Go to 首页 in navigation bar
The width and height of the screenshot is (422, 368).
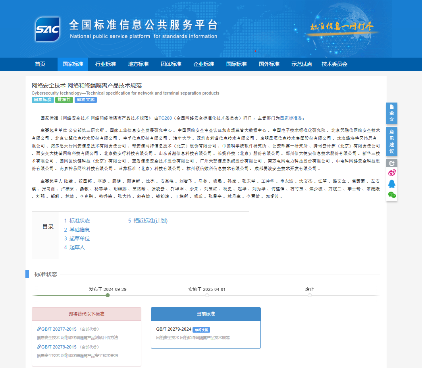tap(40, 64)
